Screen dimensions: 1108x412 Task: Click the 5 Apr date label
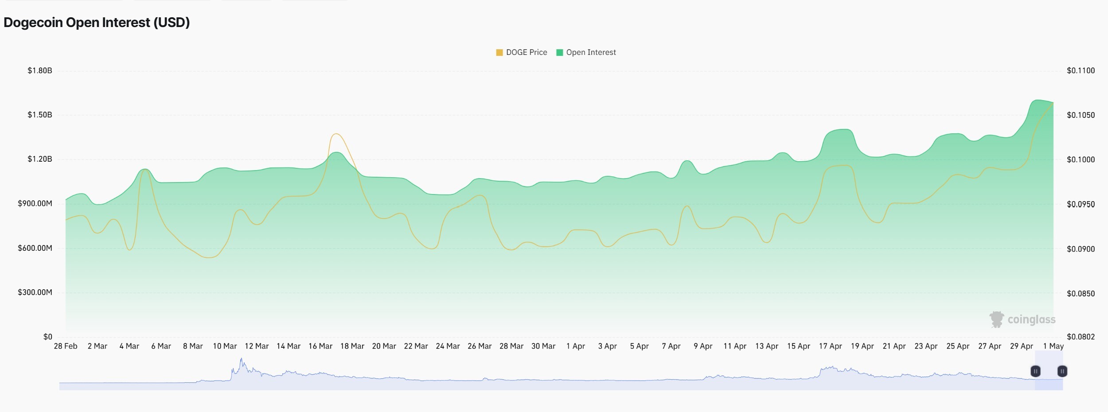(640, 346)
